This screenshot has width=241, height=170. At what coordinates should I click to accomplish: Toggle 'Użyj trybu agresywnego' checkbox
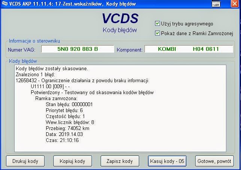point(157,24)
